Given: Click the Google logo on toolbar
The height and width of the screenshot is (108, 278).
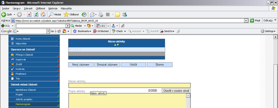Looking at the screenshot, I should [x=7, y=31].
